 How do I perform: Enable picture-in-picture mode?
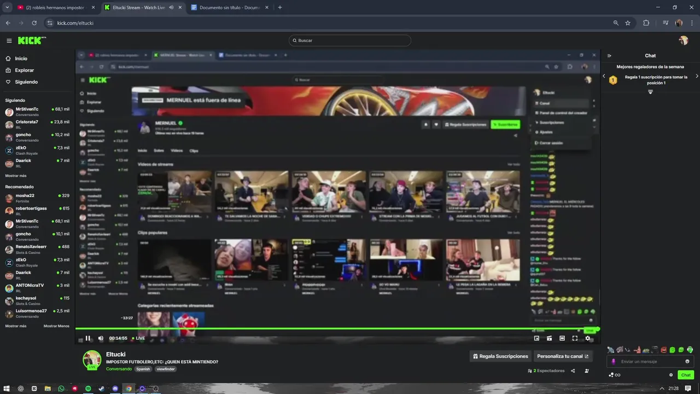(536, 338)
